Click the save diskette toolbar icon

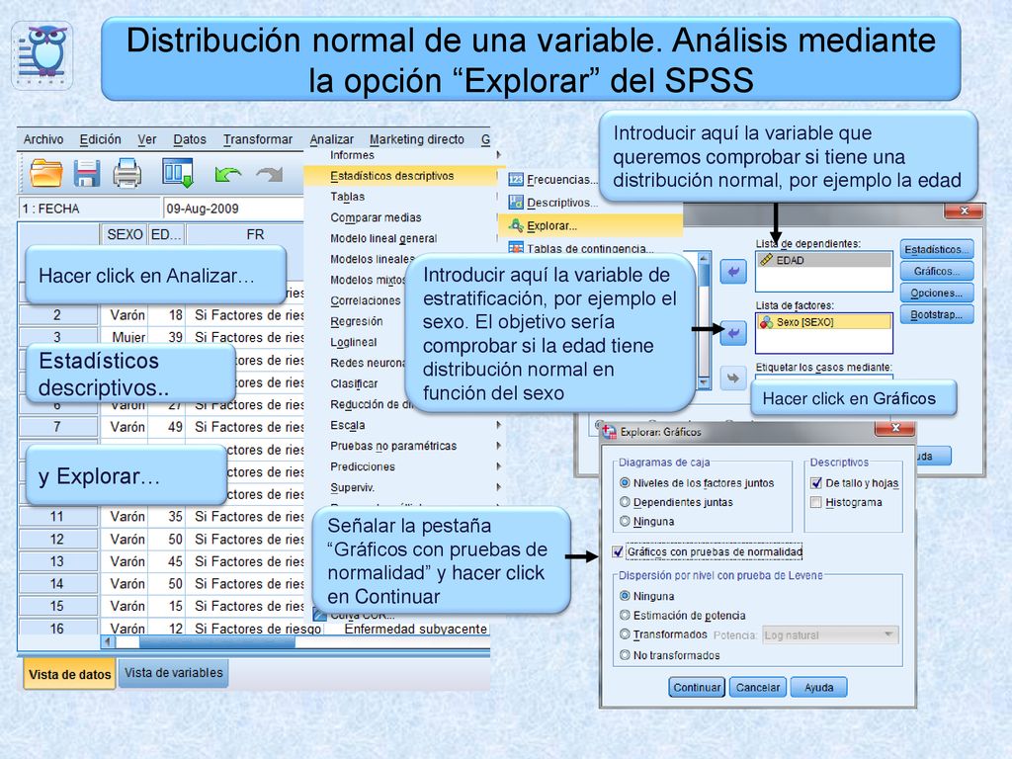click(87, 174)
